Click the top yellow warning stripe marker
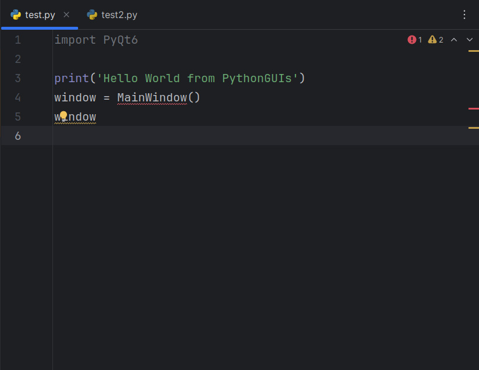 coord(474,51)
